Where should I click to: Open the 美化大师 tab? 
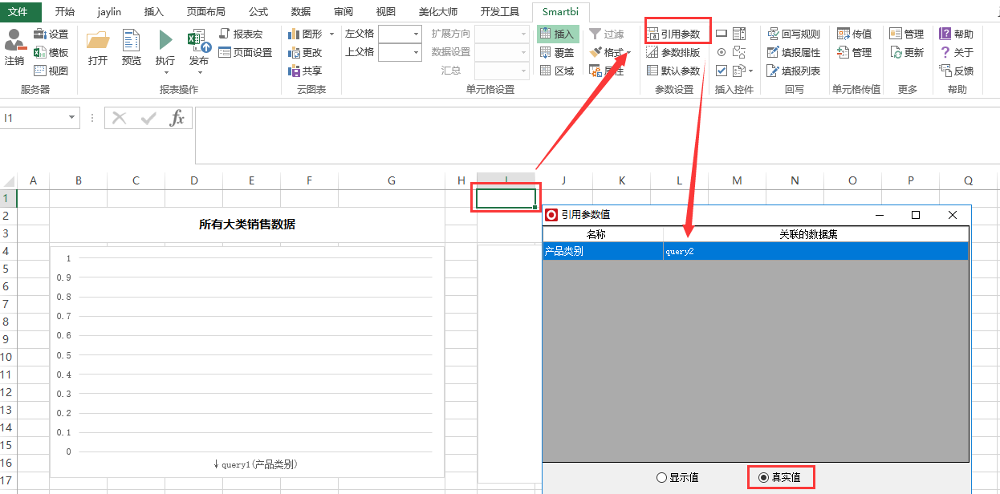pyautogui.click(x=438, y=12)
